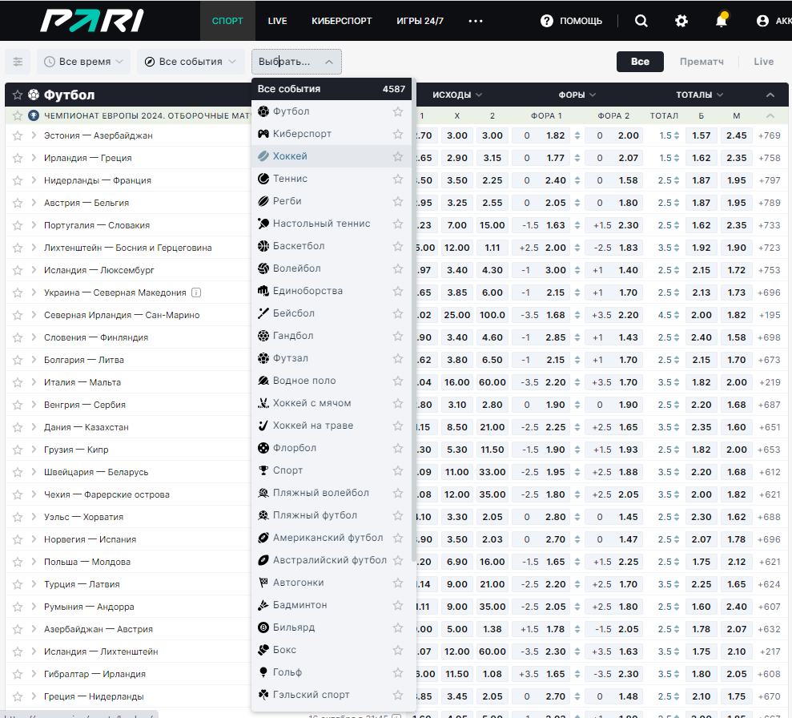Click +769 more markets for Эстония — Азербайджан
Screen dimensions: 792x718
(770, 135)
